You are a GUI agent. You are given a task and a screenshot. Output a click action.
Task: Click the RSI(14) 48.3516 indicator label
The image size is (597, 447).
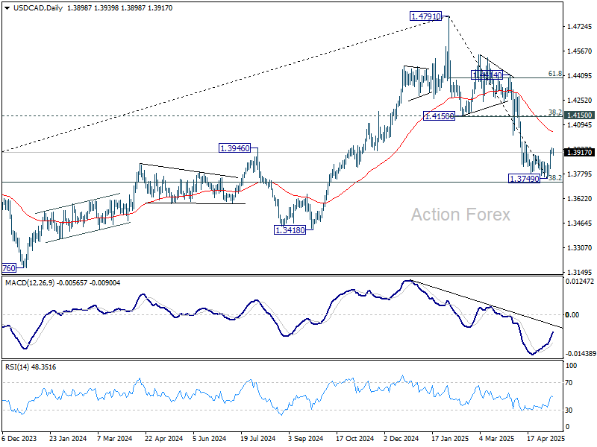pyautogui.click(x=31, y=367)
